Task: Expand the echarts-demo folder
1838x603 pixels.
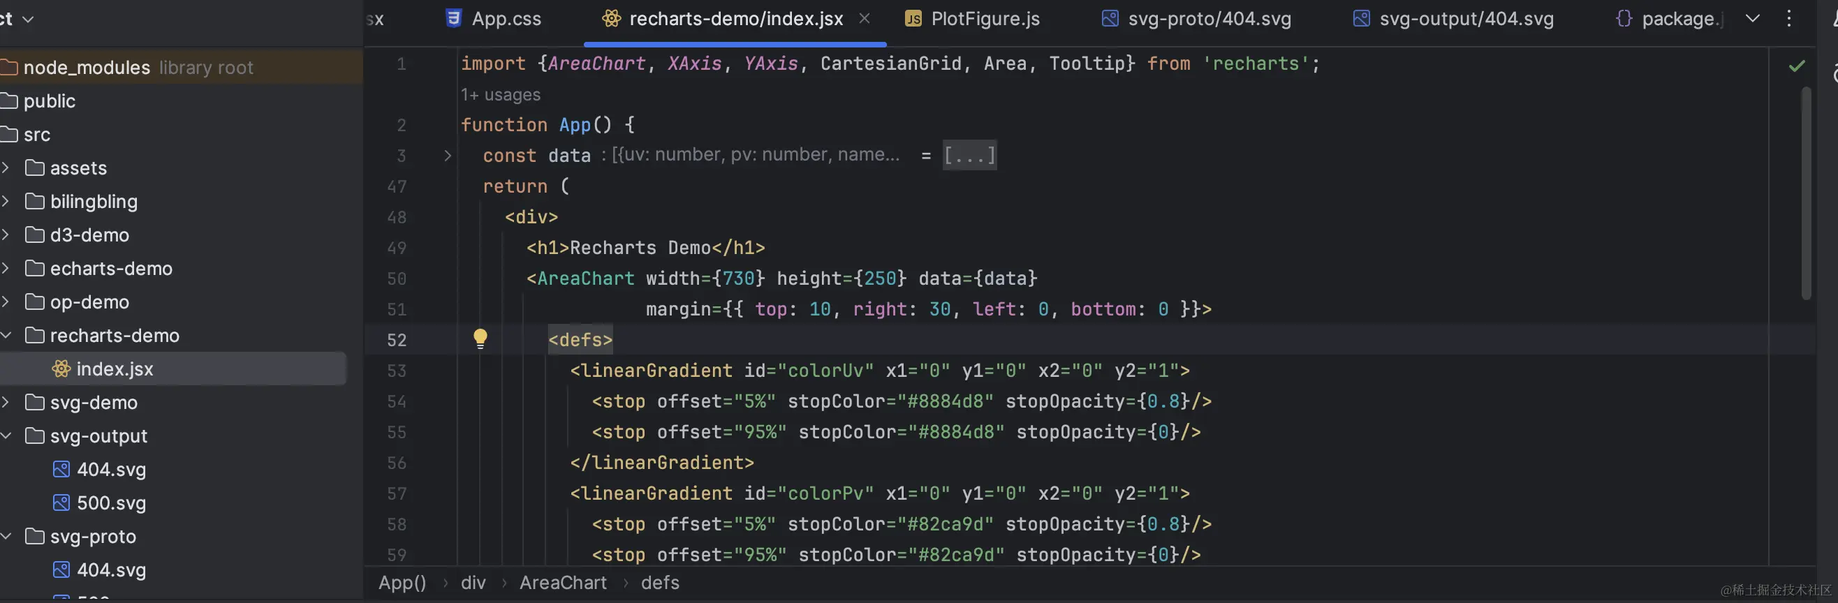Action: pyautogui.click(x=6, y=269)
